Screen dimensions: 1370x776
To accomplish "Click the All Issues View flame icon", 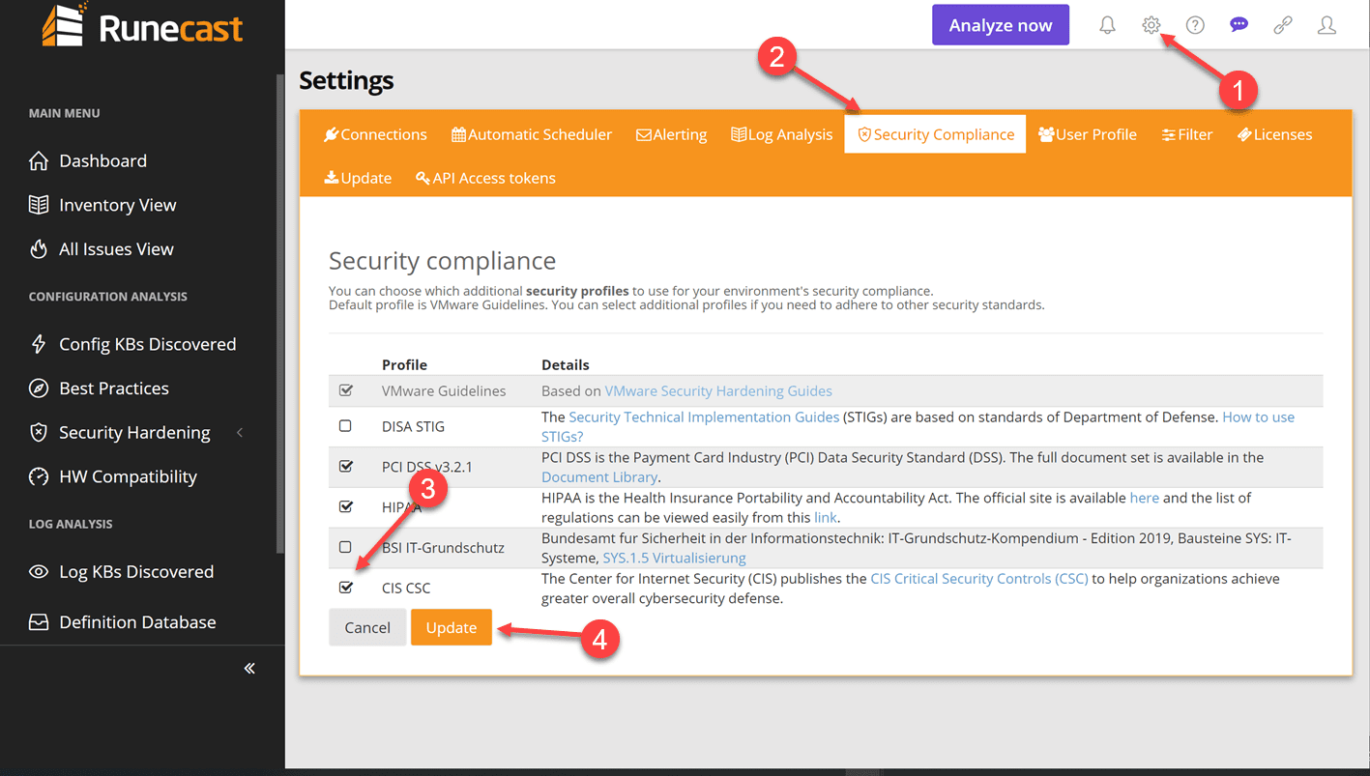I will point(39,249).
